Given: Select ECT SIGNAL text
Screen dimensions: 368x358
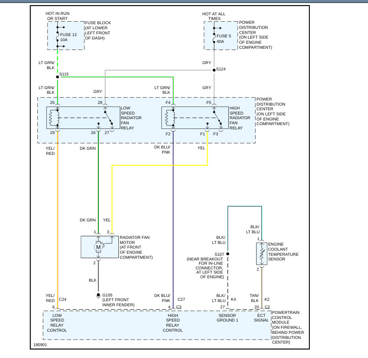Looking at the screenshot, I should tap(261, 318).
